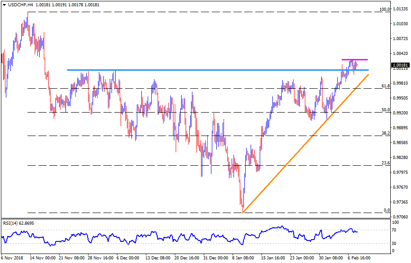
Task: Select the short magenta horizontal line
Action: coord(355,59)
